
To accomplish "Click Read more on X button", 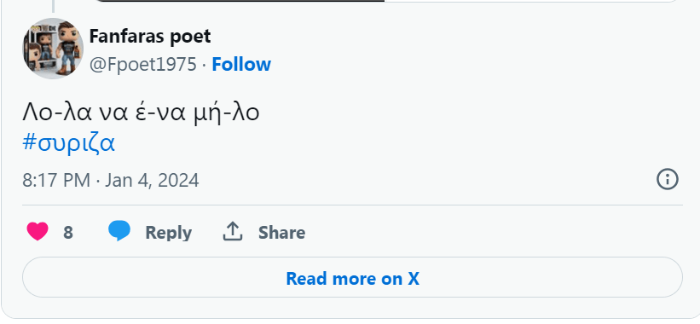I will click(352, 277).
